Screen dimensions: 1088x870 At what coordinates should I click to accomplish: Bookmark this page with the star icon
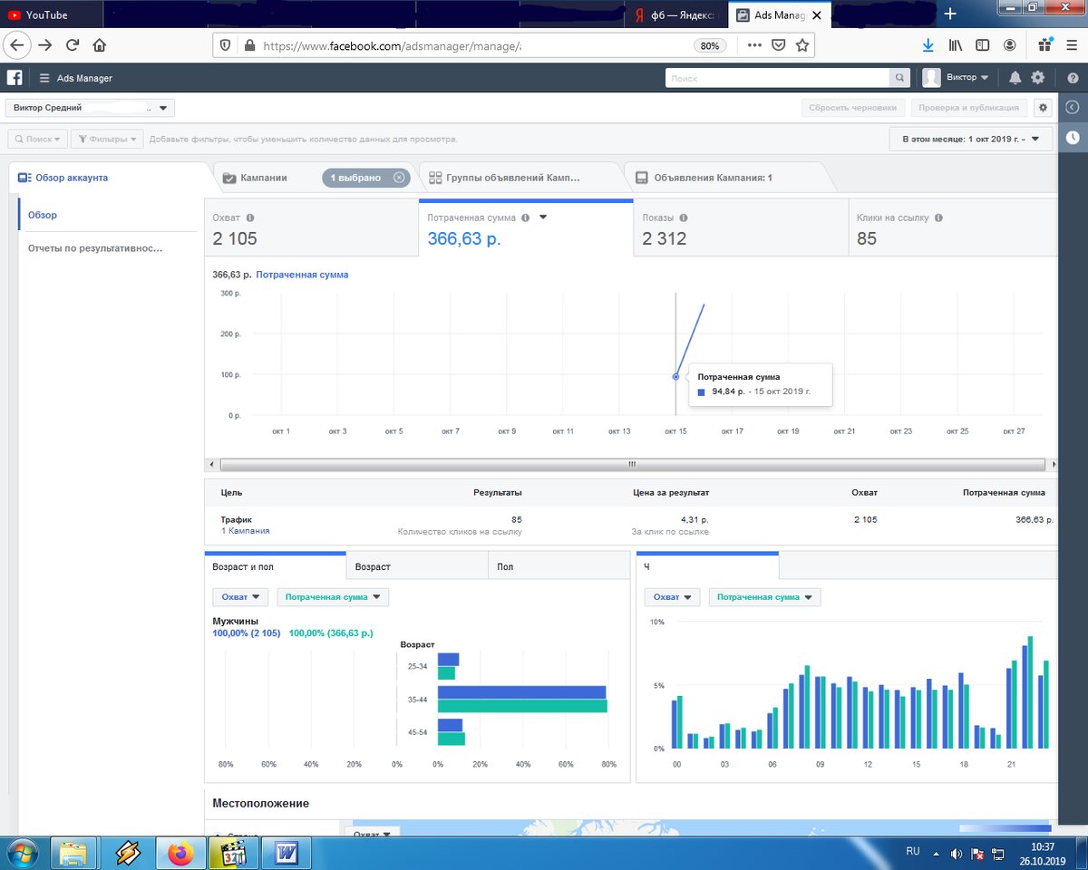tap(802, 45)
